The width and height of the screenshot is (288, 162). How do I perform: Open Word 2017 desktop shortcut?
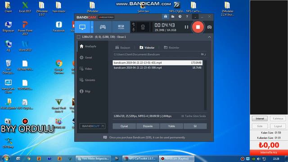tap(25, 46)
